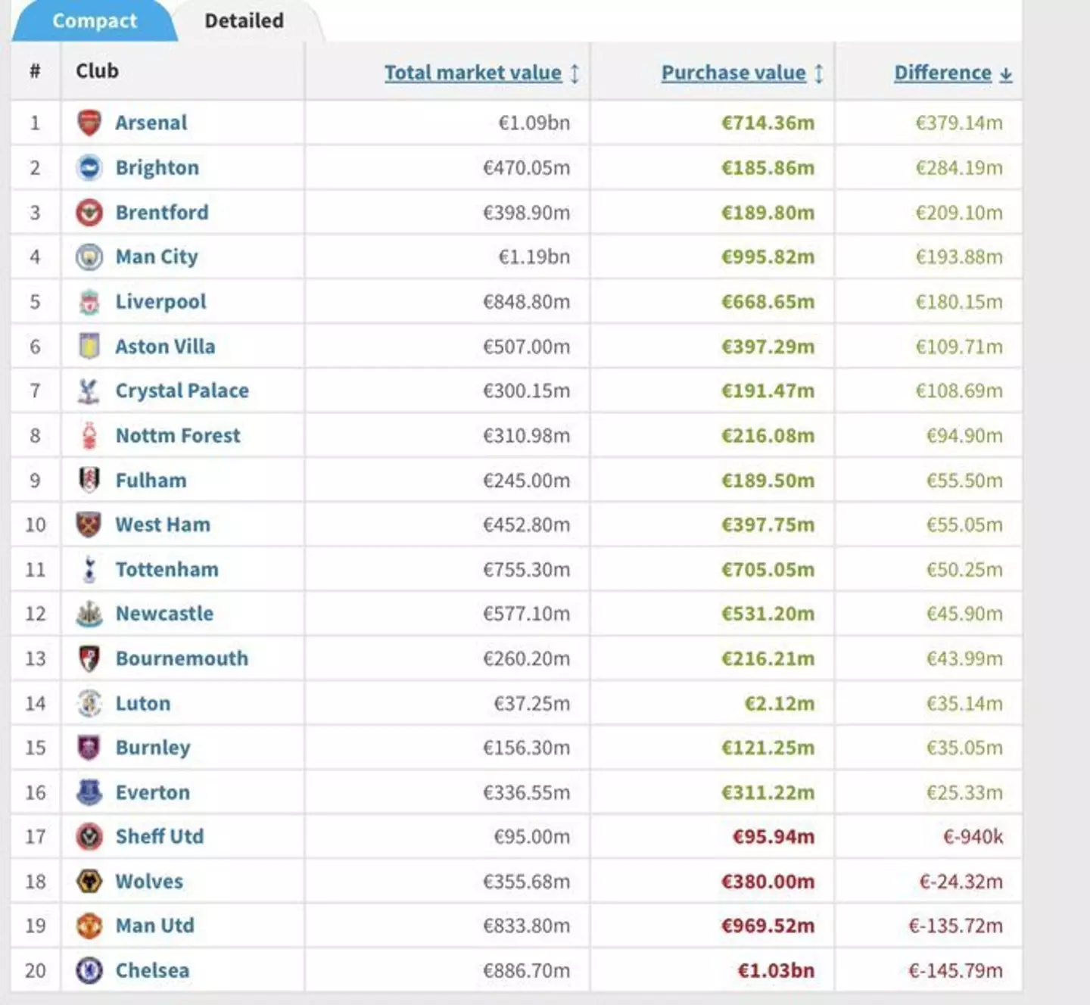Click the Wolves club crest icon
This screenshot has width=1090, height=1005.
click(89, 881)
